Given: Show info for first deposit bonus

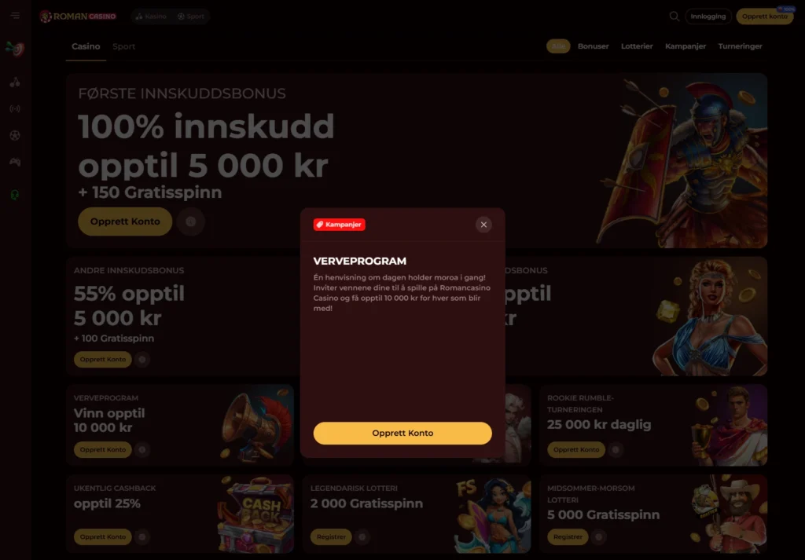Looking at the screenshot, I should coord(190,221).
